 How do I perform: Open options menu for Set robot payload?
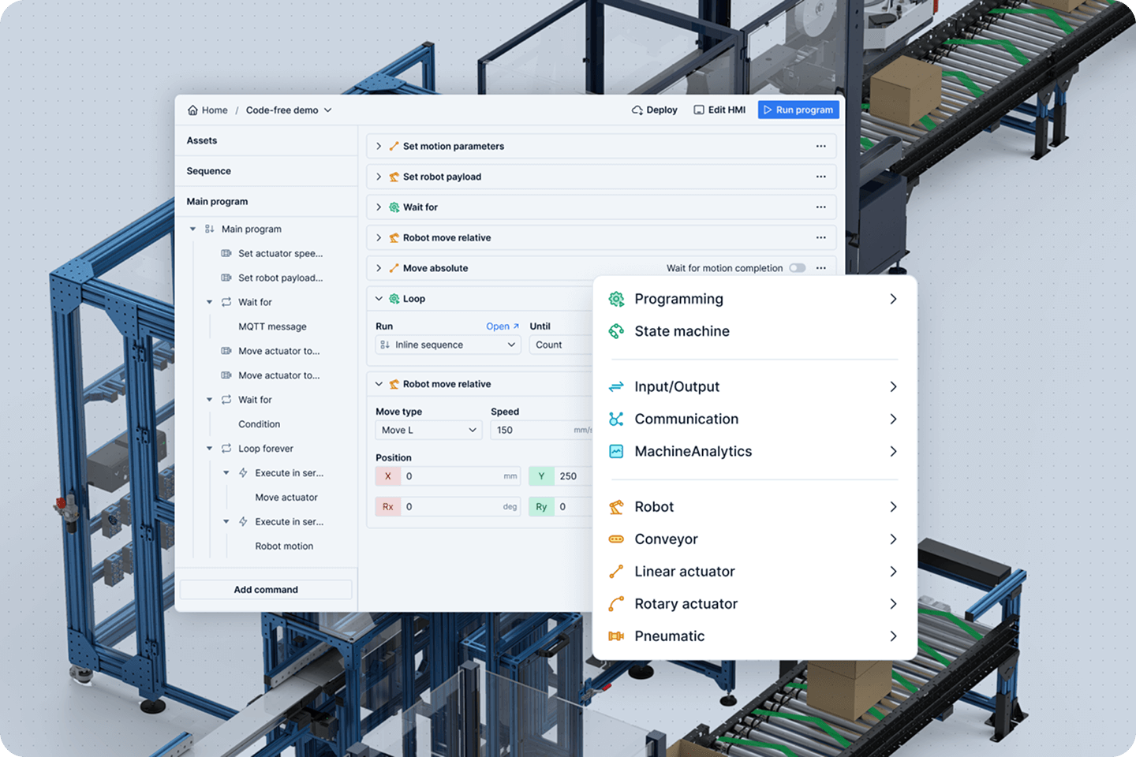coord(820,177)
